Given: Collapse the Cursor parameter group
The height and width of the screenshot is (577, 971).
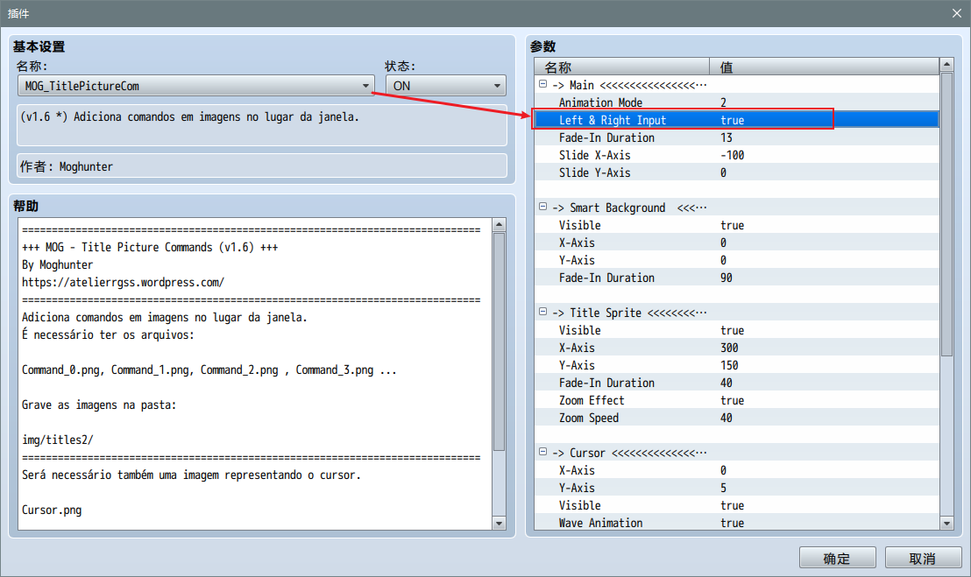Looking at the screenshot, I should 543,452.
